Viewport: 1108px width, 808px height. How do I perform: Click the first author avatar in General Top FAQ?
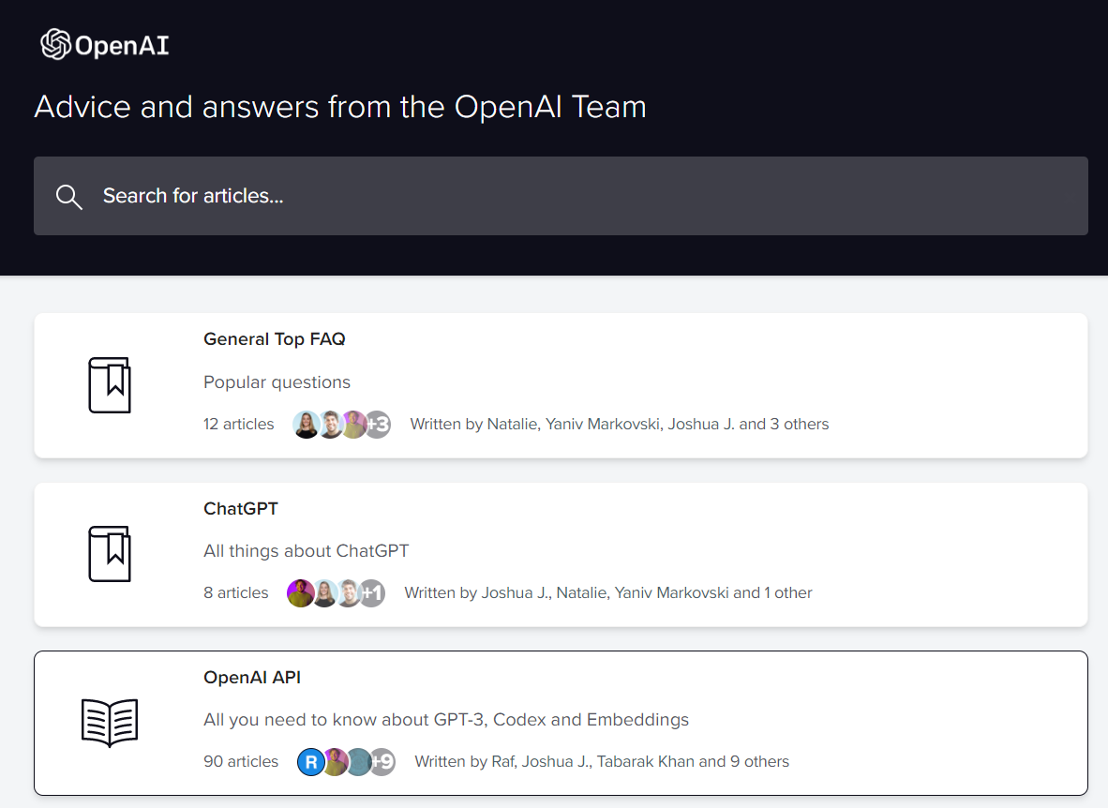[x=306, y=425]
